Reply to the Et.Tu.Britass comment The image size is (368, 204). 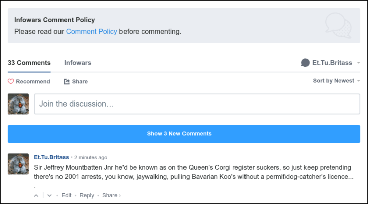[87, 195]
